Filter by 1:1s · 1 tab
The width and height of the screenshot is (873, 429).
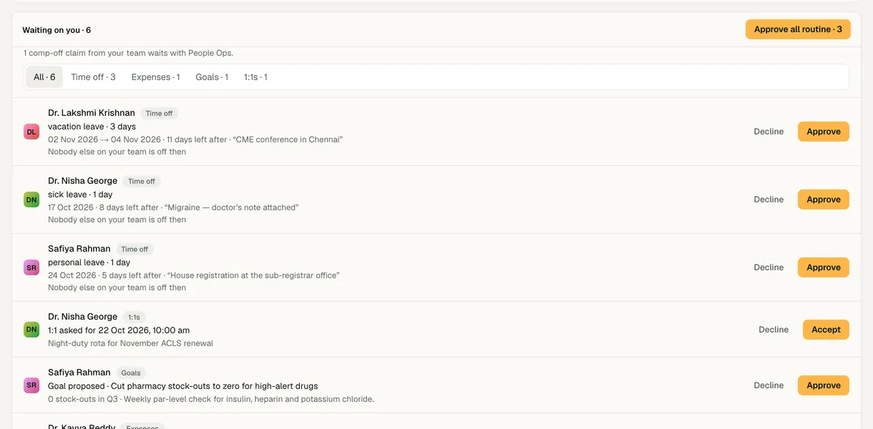click(255, 77)
